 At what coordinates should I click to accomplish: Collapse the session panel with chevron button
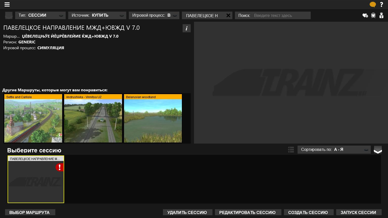tap(378, 150)
